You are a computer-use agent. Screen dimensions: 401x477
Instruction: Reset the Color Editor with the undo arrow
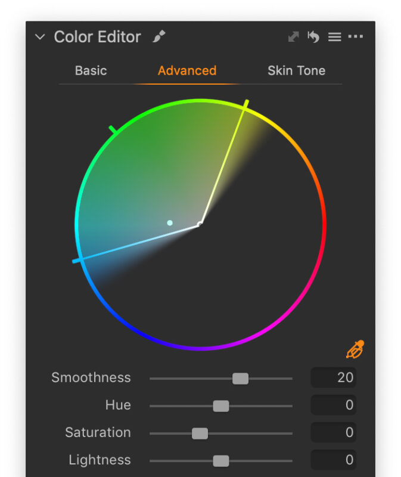point(313,36)
